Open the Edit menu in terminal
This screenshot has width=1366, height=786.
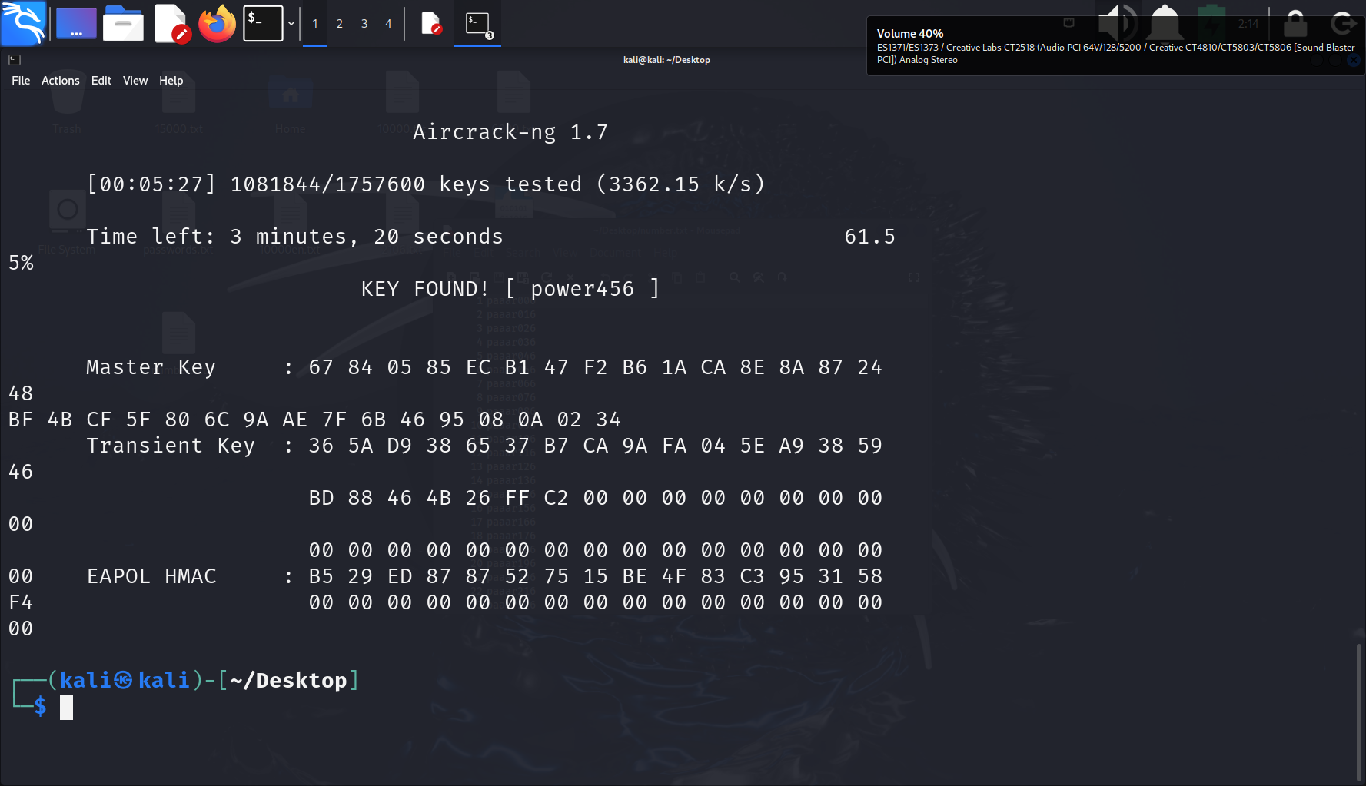[x=101, y=81]
